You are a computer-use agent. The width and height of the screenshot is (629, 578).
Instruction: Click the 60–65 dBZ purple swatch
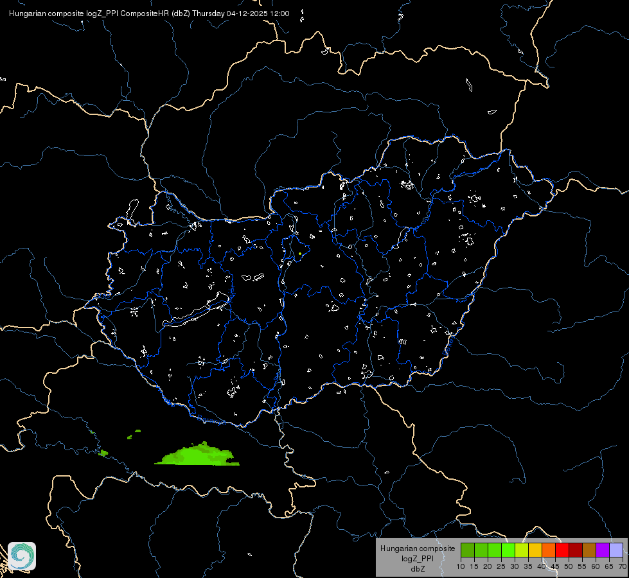pos(603,550)
